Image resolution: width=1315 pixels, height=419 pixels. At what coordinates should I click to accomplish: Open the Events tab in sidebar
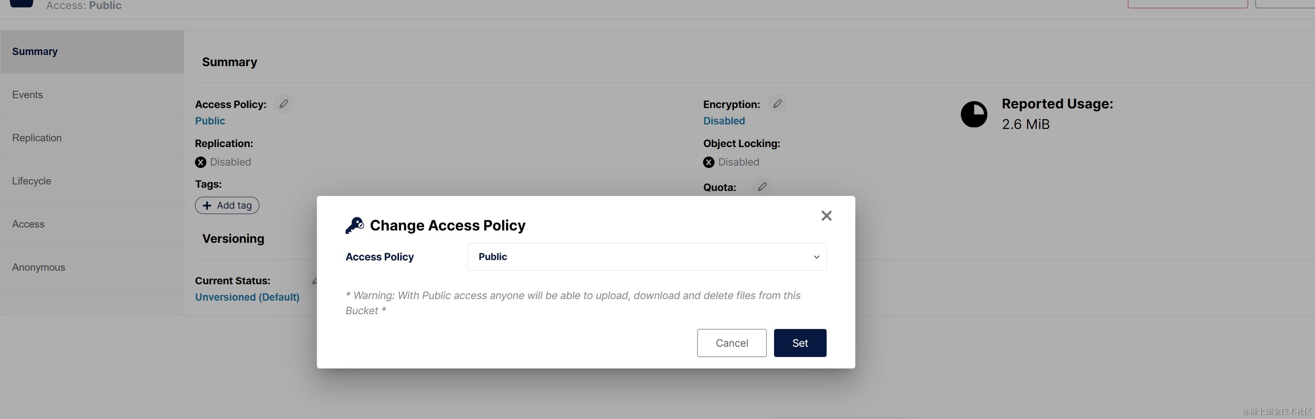[x=27, y=94]
